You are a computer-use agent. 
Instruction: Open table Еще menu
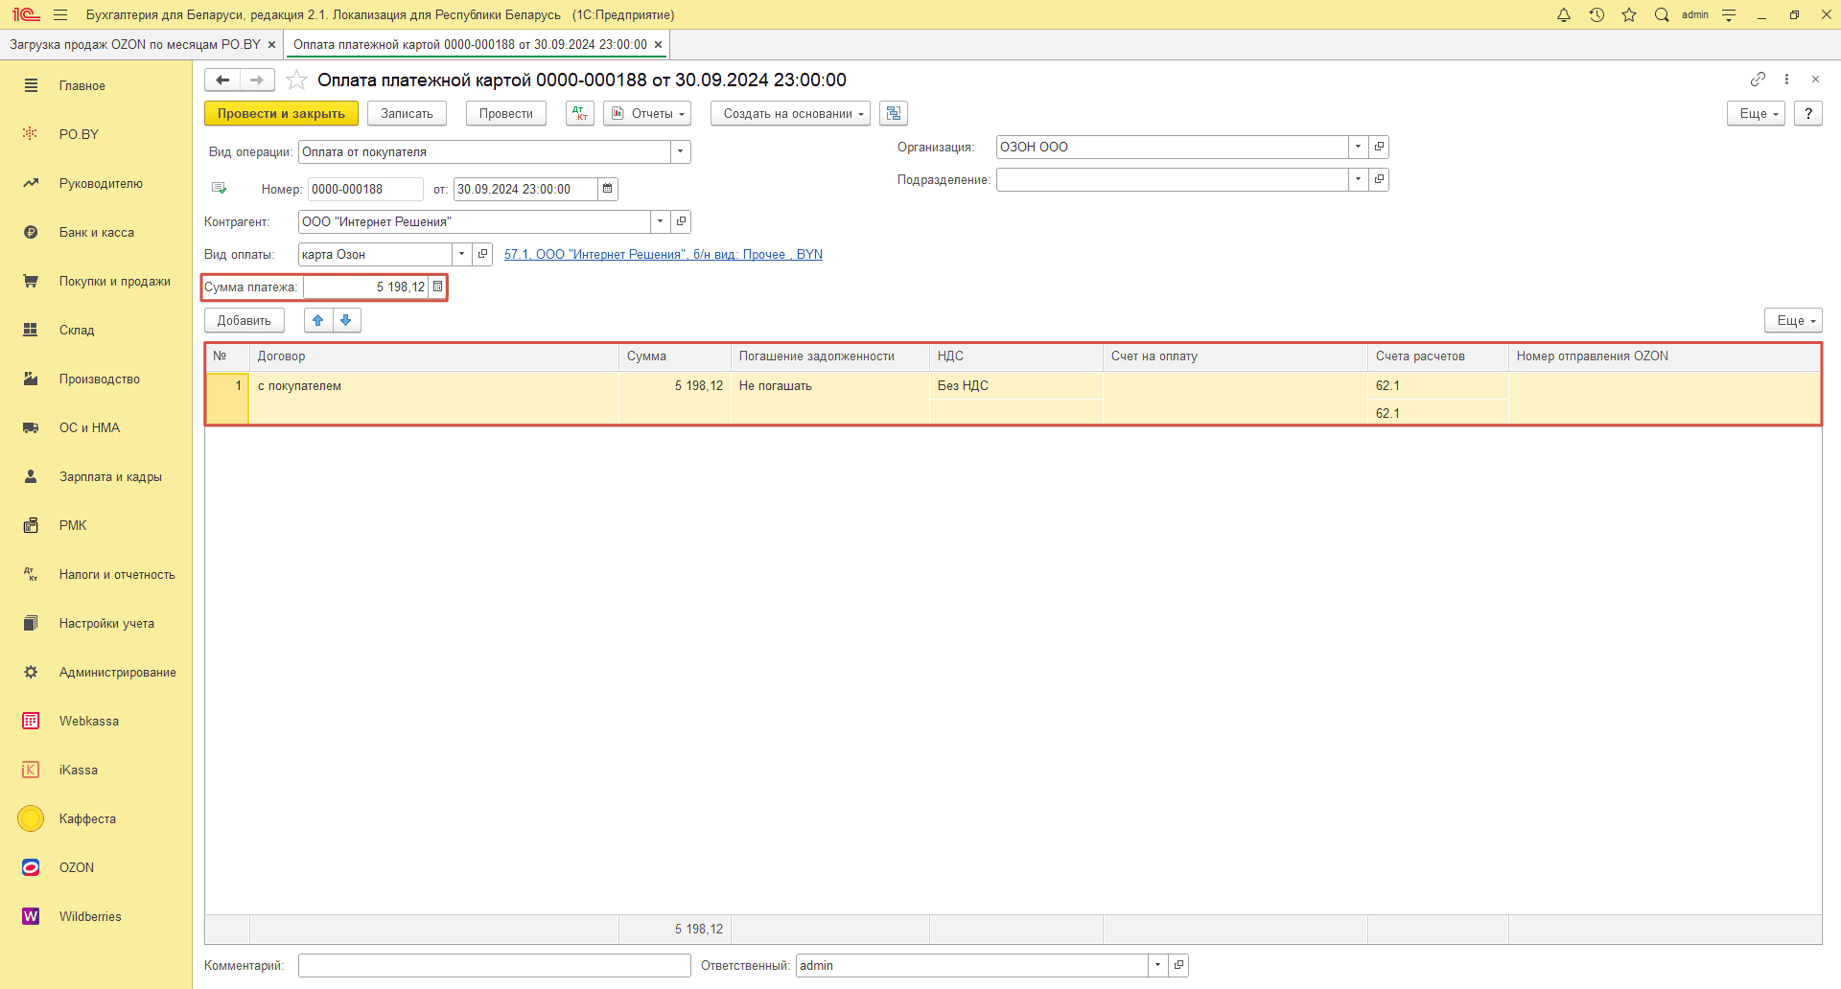pyautogui.click(x=1793, y=320)
